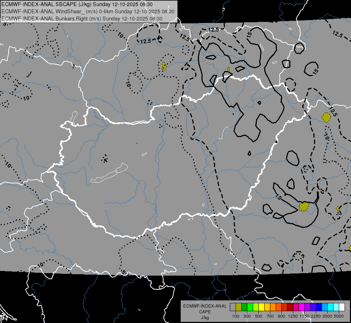Click the CAPE label in the legend
The image size is (351, 323).
pos(205,312)
